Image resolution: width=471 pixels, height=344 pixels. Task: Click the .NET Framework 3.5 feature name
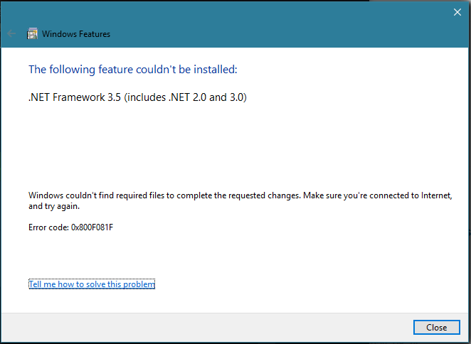pos(137,97)
